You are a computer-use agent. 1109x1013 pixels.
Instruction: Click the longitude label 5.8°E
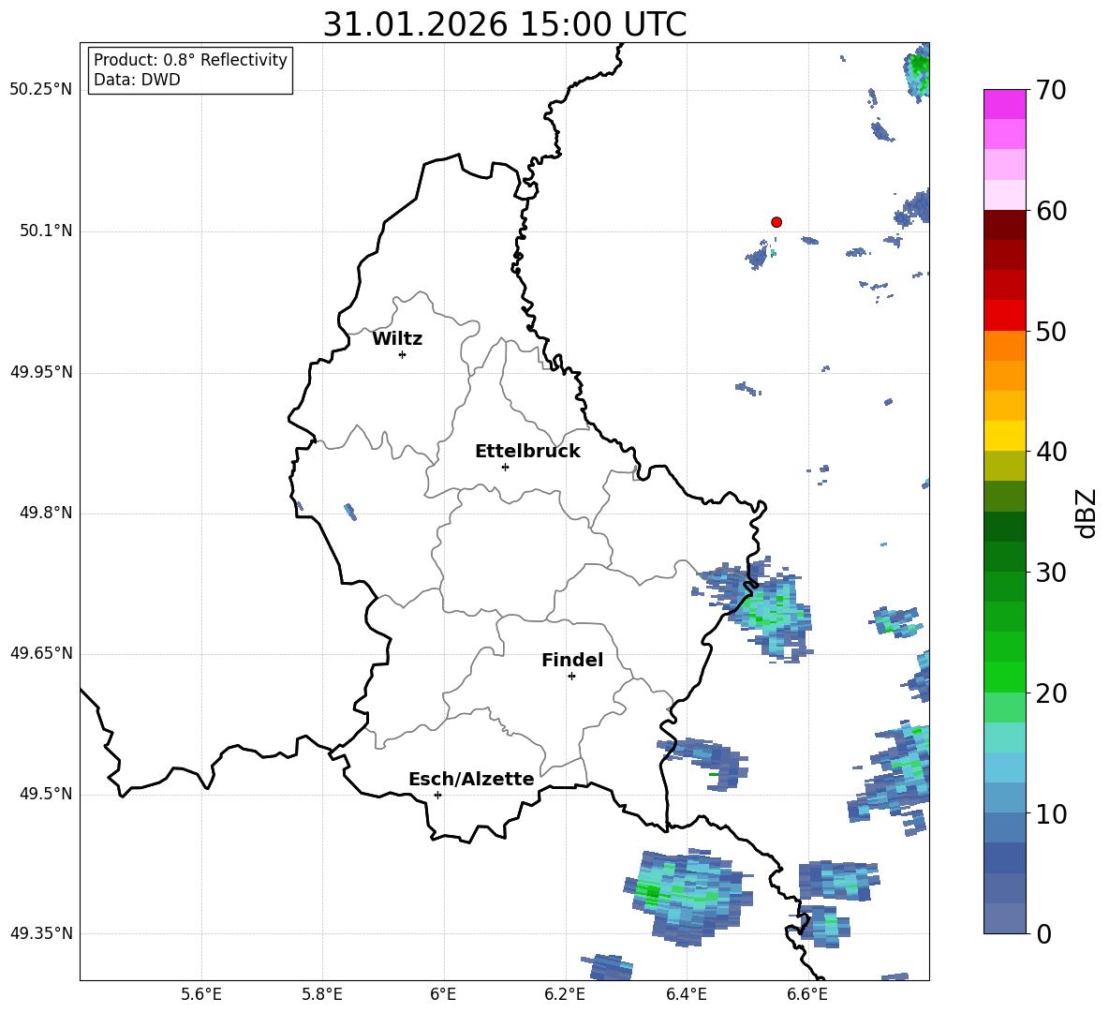point(322,994)
